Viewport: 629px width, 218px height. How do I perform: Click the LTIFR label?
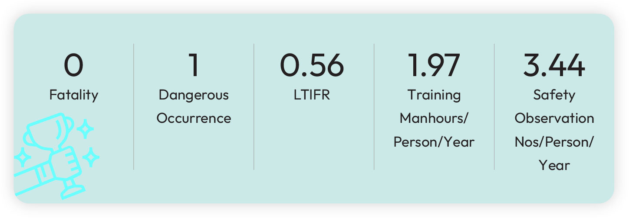tap(312, 95)
